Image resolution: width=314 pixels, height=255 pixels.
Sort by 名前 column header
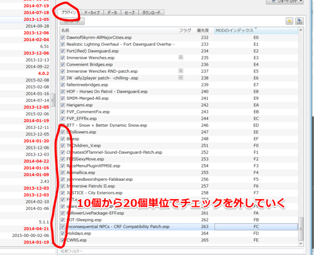[x=119, y=30]
